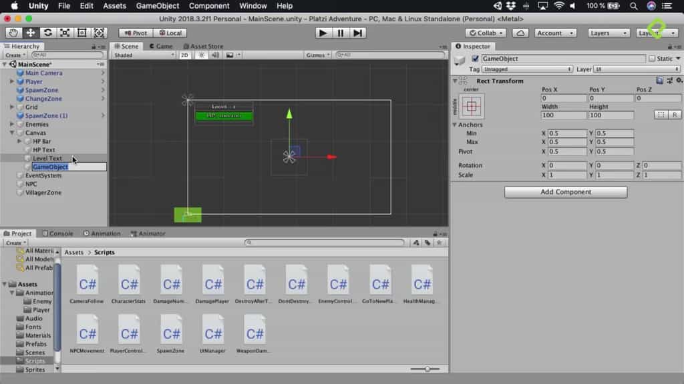This screenshot has width=684, height=384.
Task: Toggle scene lighting in the Scene view
Action: [x=202, y=55]
